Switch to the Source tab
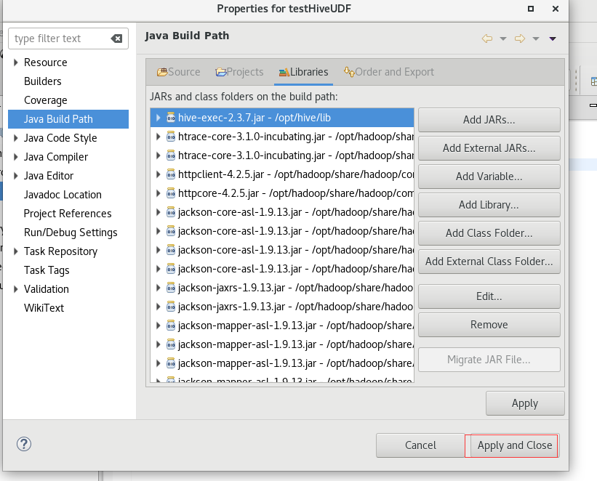 click(x=178, y=72)
